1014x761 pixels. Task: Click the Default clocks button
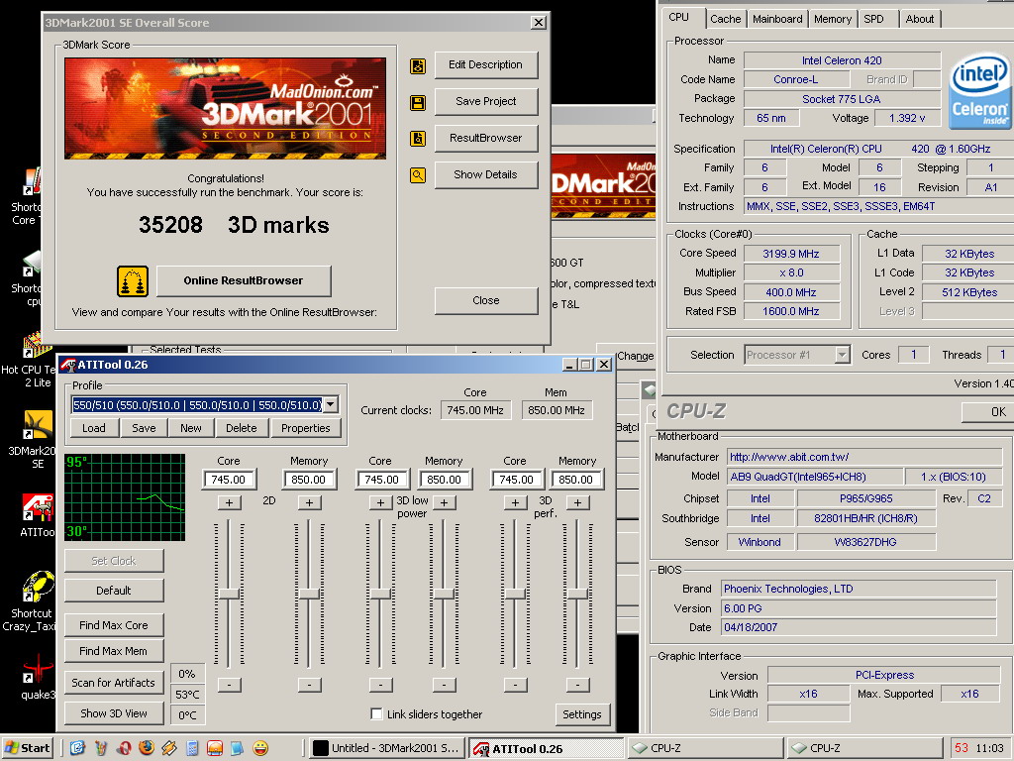click(x=114, y=591)
